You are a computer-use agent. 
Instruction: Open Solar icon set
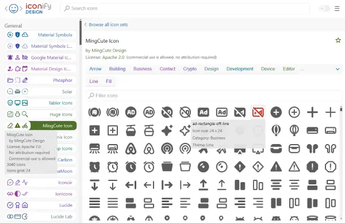click(x=41, y=92)
